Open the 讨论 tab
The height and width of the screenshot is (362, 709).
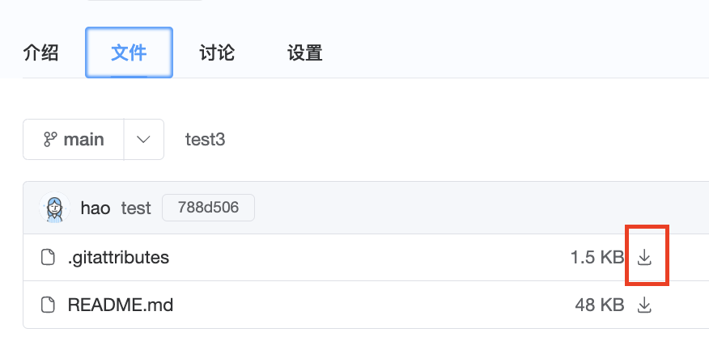pyautogui.click(x=217, y=53)
